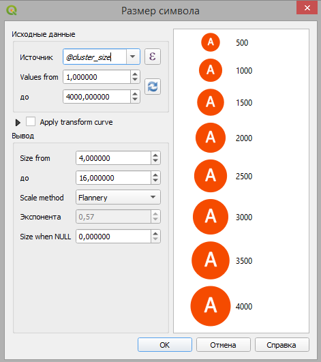
Task: Enable the Apply transform curve checkbox
Action: coord(31,121)
